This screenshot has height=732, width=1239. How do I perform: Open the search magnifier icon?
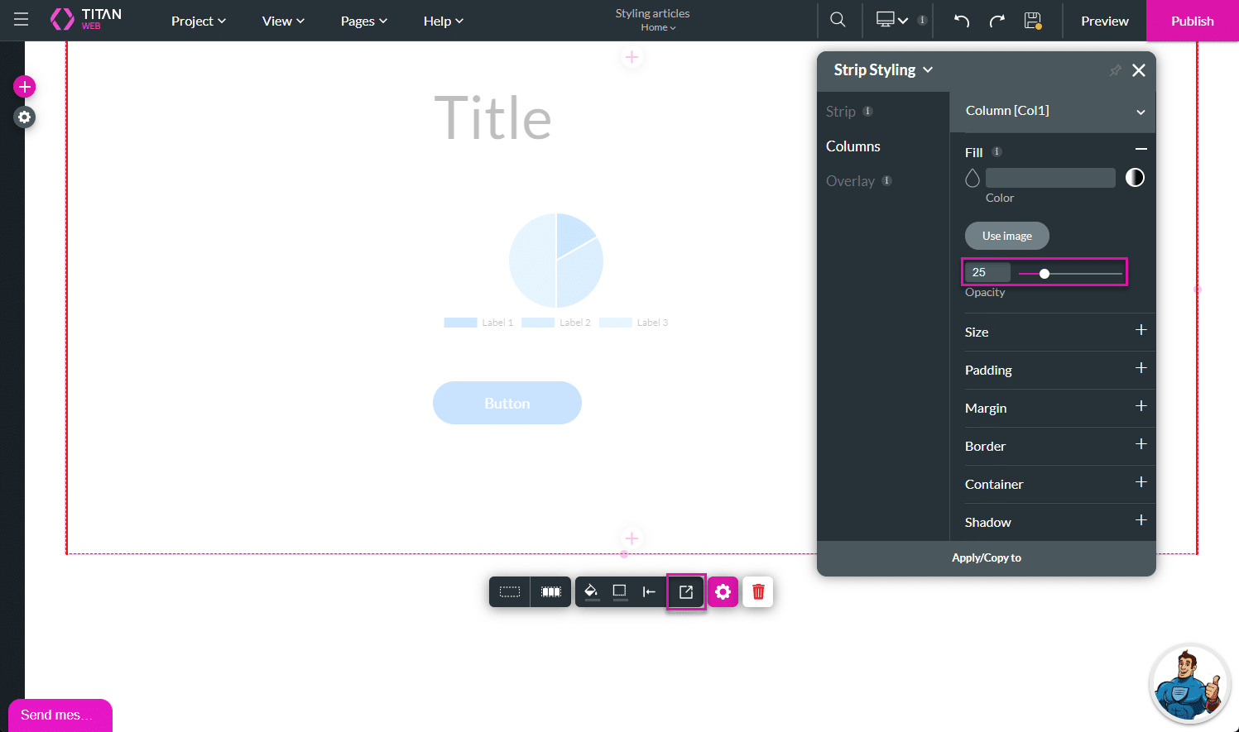(x=838, y=20)
